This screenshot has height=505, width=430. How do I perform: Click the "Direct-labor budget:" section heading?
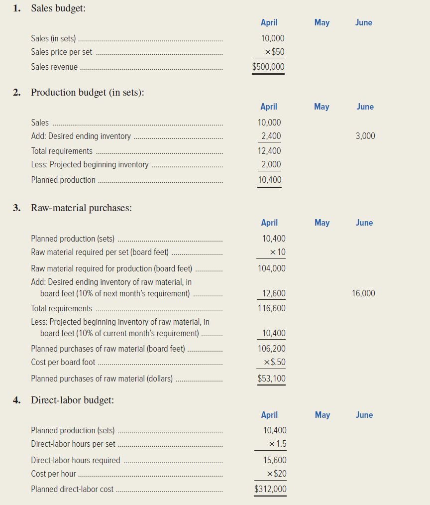pyautogui.click(x=72, y=400)
